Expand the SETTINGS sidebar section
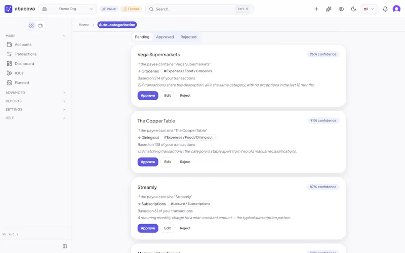 tap(35, 109)
